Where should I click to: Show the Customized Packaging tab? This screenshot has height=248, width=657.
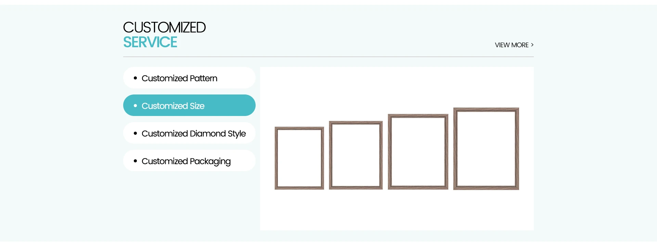(189, 161)
